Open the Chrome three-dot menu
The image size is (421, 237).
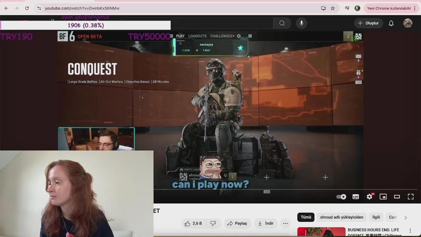415,8
